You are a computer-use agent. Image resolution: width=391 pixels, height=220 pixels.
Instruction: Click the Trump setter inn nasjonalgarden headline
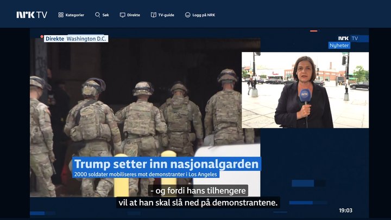167,164
